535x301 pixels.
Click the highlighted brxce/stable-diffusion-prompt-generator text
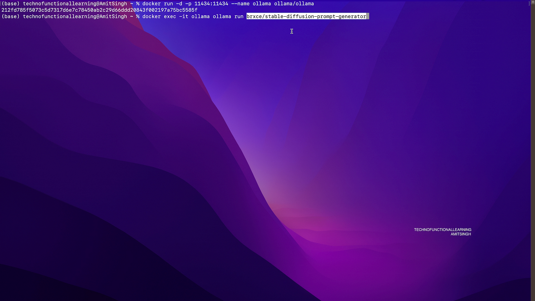pyautogui.click(x=306, y=16)
